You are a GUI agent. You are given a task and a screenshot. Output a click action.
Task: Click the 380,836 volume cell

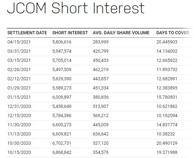101,97
